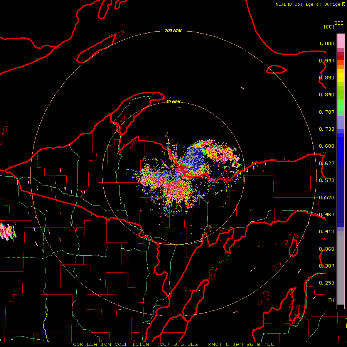Click the 0.360 scale value
The width and height of the screenshot is (347, 347).
pos(327,249)
